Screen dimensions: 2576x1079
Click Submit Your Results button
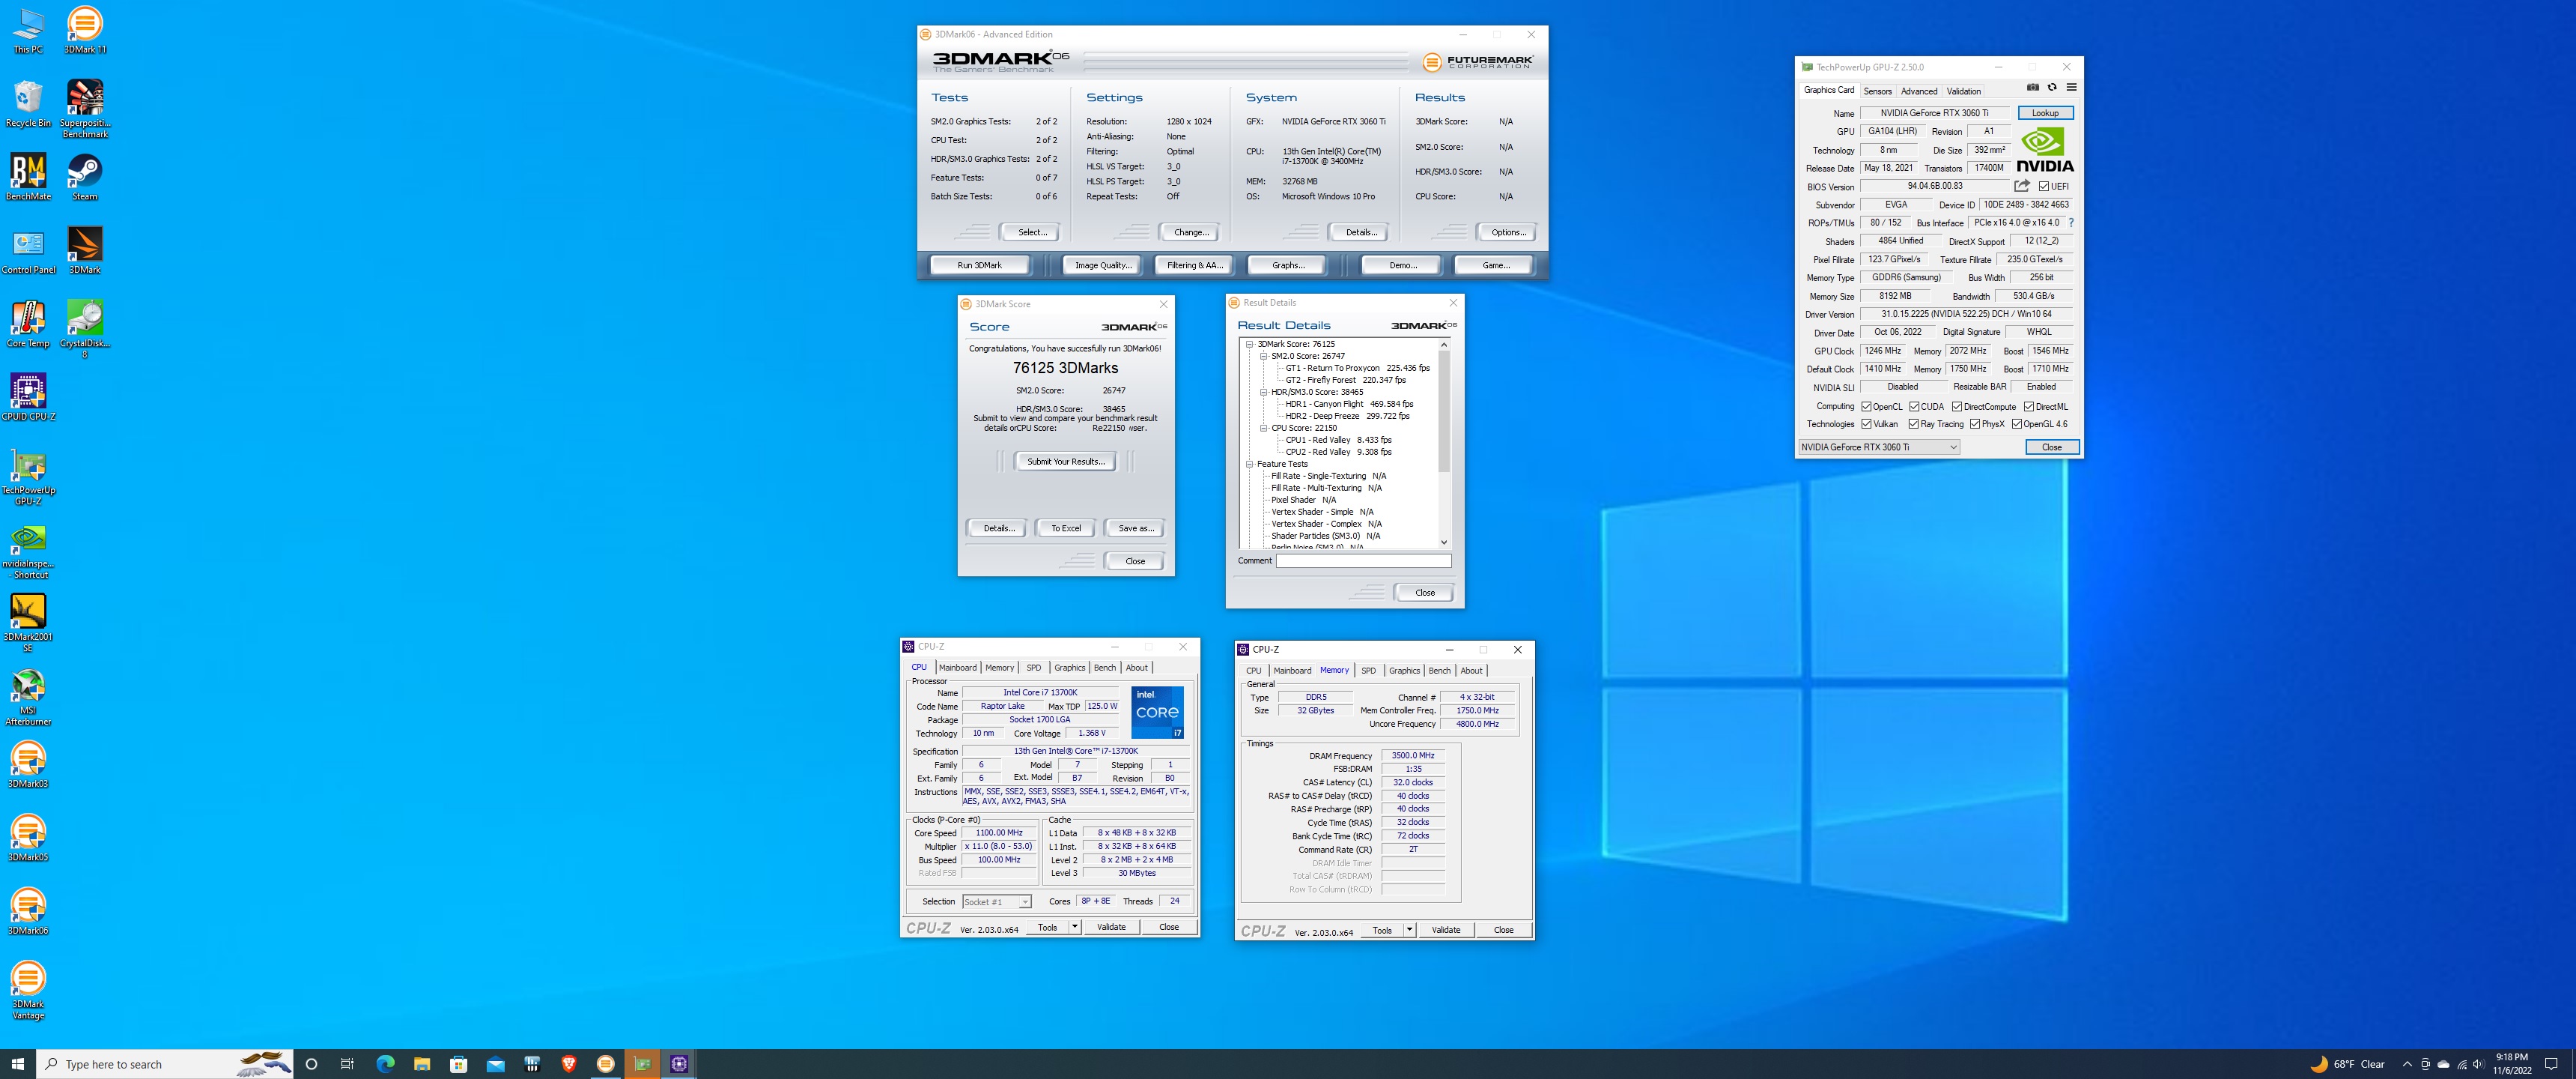click(x=1066, y=462)
